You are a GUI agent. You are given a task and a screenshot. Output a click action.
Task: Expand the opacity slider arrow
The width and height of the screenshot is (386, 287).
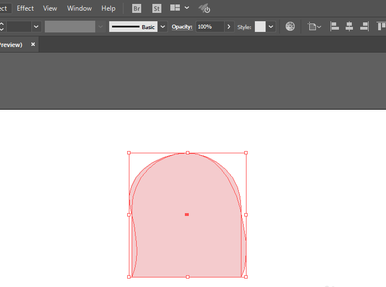(229, 26)
